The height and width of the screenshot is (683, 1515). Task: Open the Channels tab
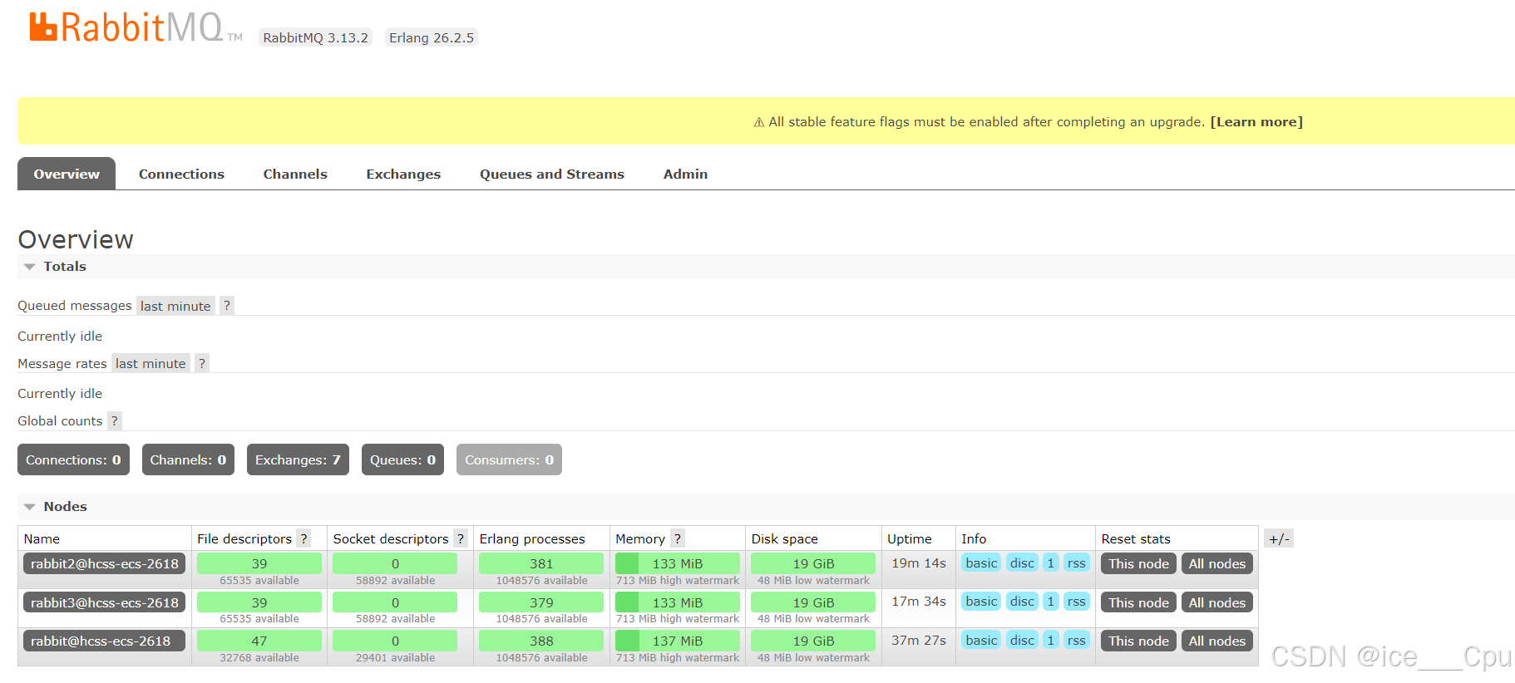tap(295, 174)
